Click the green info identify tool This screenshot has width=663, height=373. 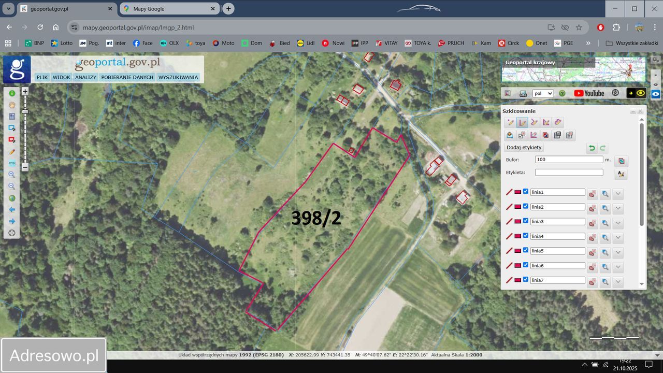pos(12,93)
